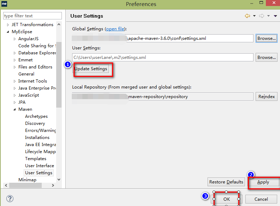280x206 pixels.
Task: Maximize the Preferences window
Action: click(261, 3)
